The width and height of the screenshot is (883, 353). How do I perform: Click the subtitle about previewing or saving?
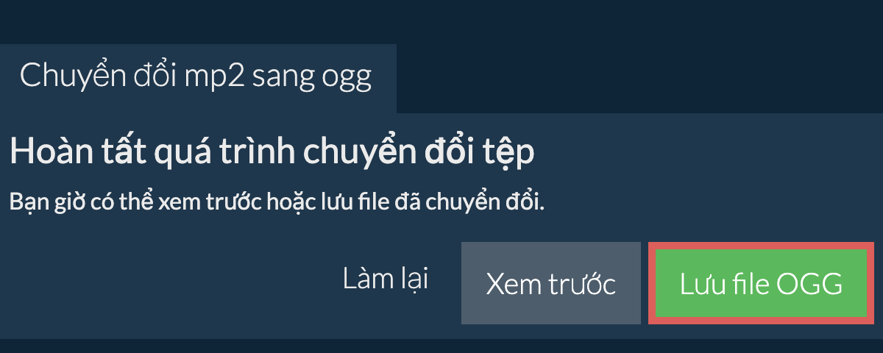click(x=276, y=202)
